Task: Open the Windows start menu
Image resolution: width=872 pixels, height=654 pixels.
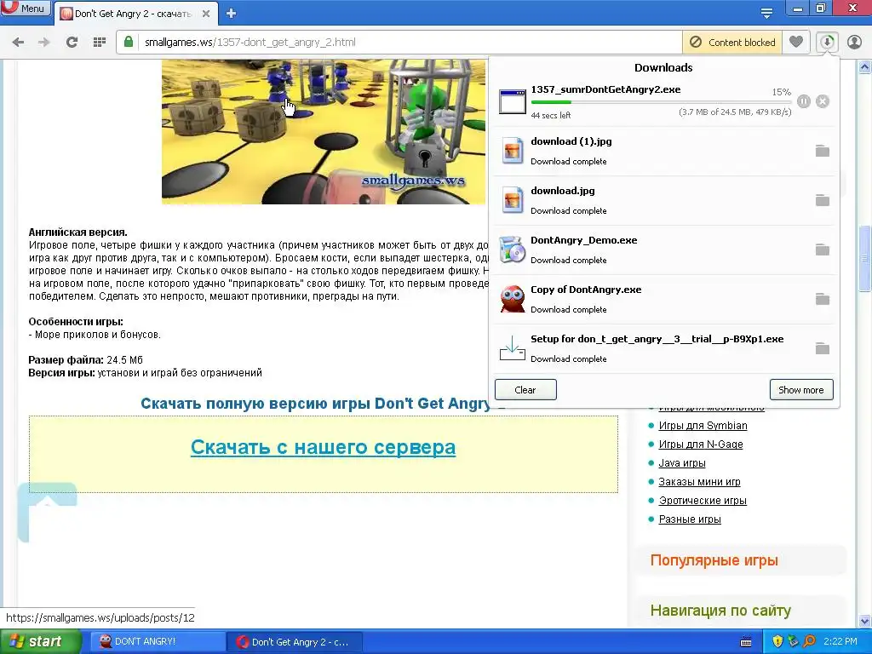Action: (40, 641)
